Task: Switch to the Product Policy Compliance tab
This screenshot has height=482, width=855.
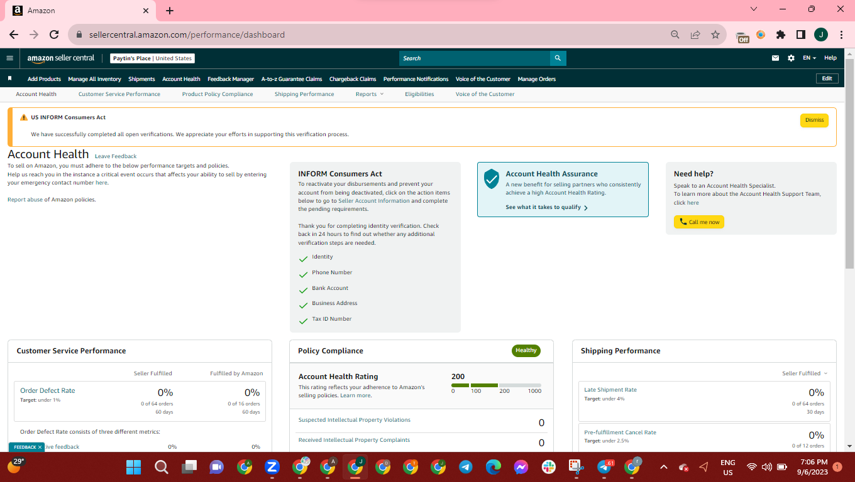Action: point(218,94)
